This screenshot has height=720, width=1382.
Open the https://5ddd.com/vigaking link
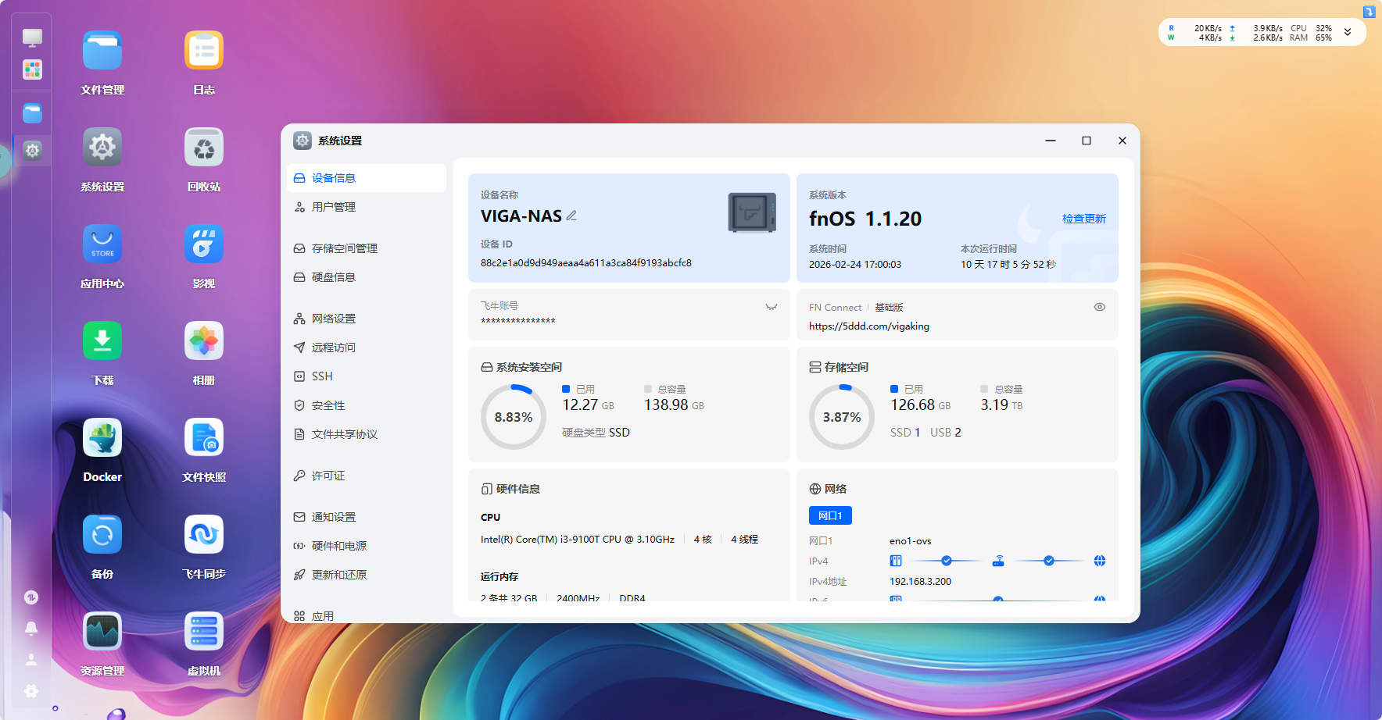coord(869,326)
